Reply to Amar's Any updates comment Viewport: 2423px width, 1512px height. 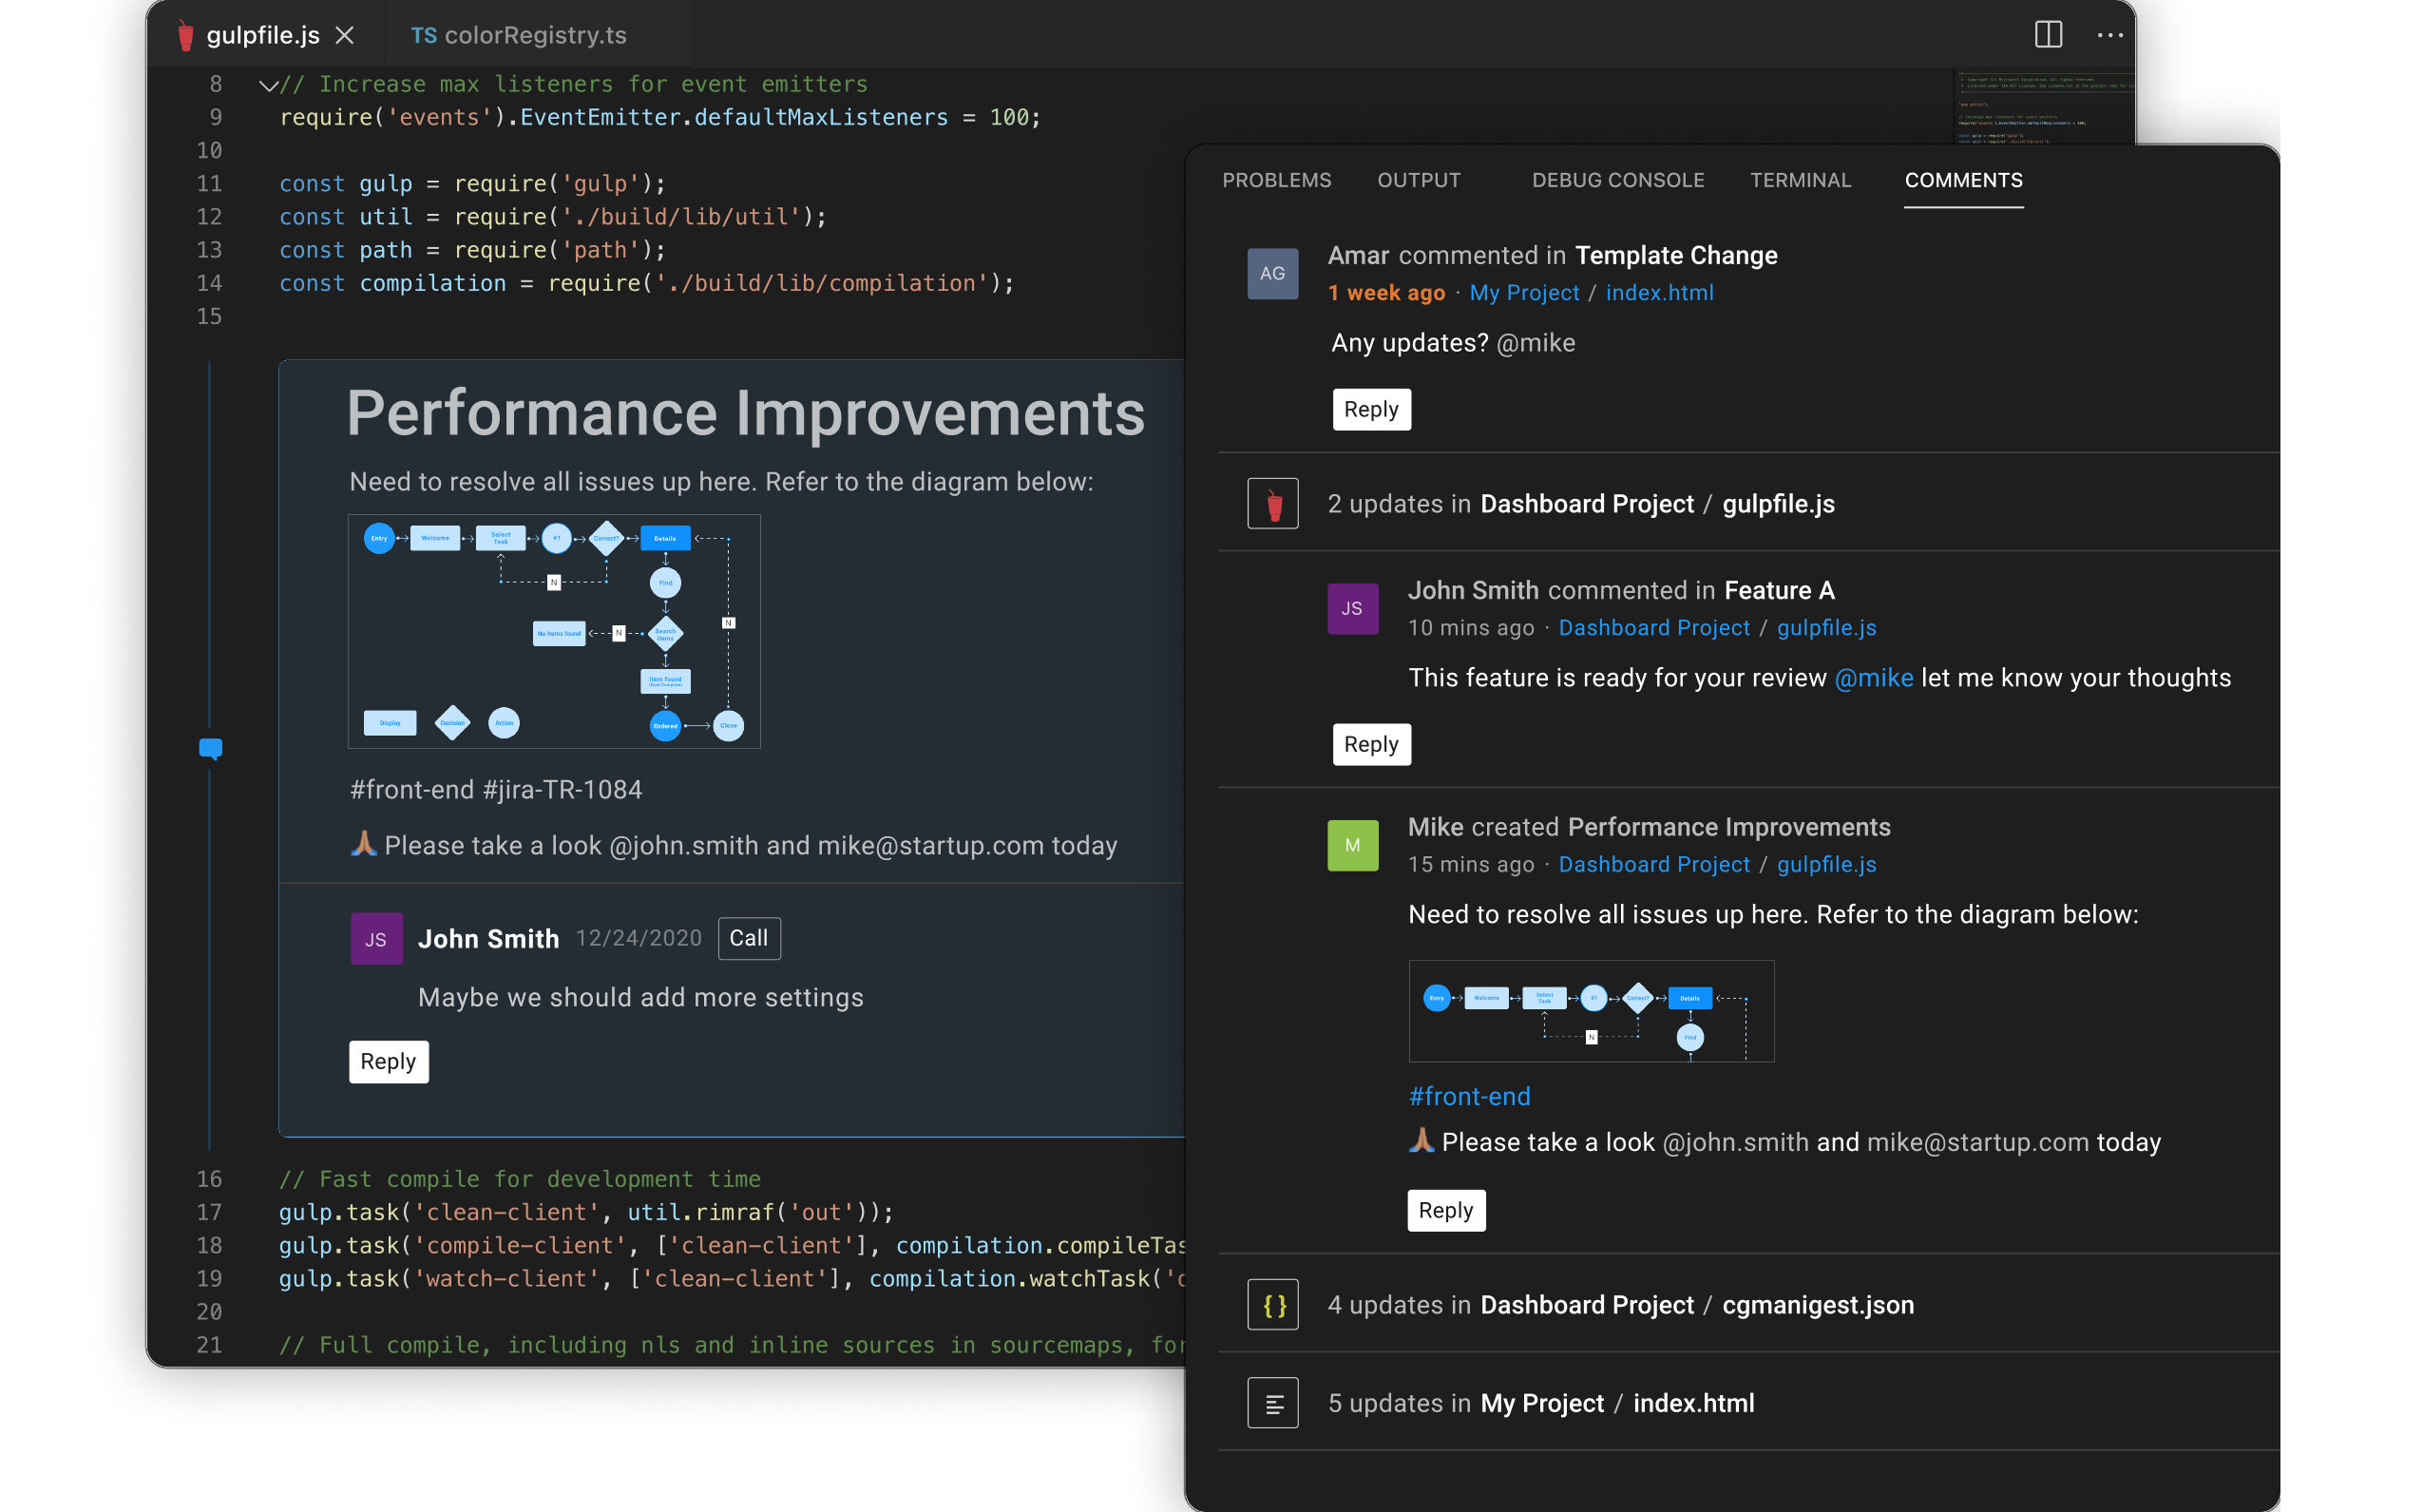tap(1370, 409)
